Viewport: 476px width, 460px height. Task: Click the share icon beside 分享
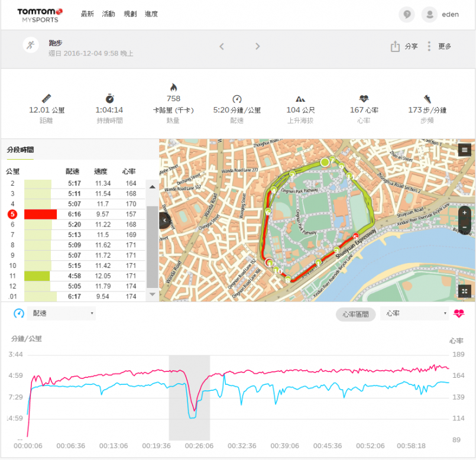click(395, 47)
